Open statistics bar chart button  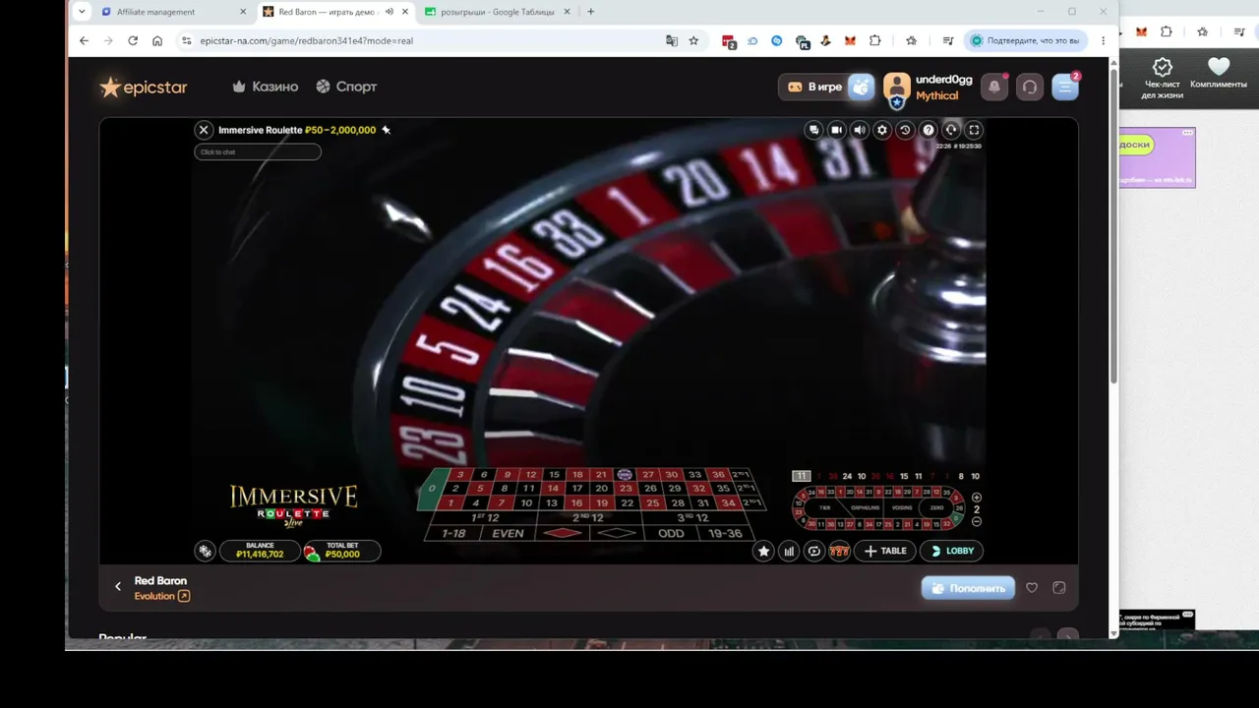click(x=789, y=552)
